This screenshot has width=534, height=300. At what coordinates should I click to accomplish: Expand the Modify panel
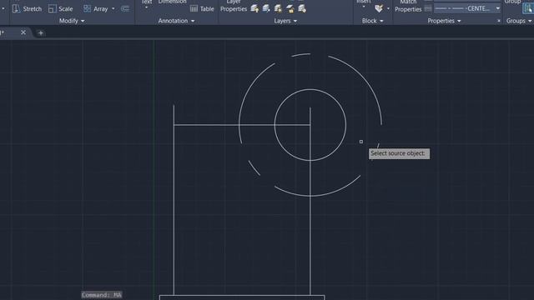[x=72, y=21]
